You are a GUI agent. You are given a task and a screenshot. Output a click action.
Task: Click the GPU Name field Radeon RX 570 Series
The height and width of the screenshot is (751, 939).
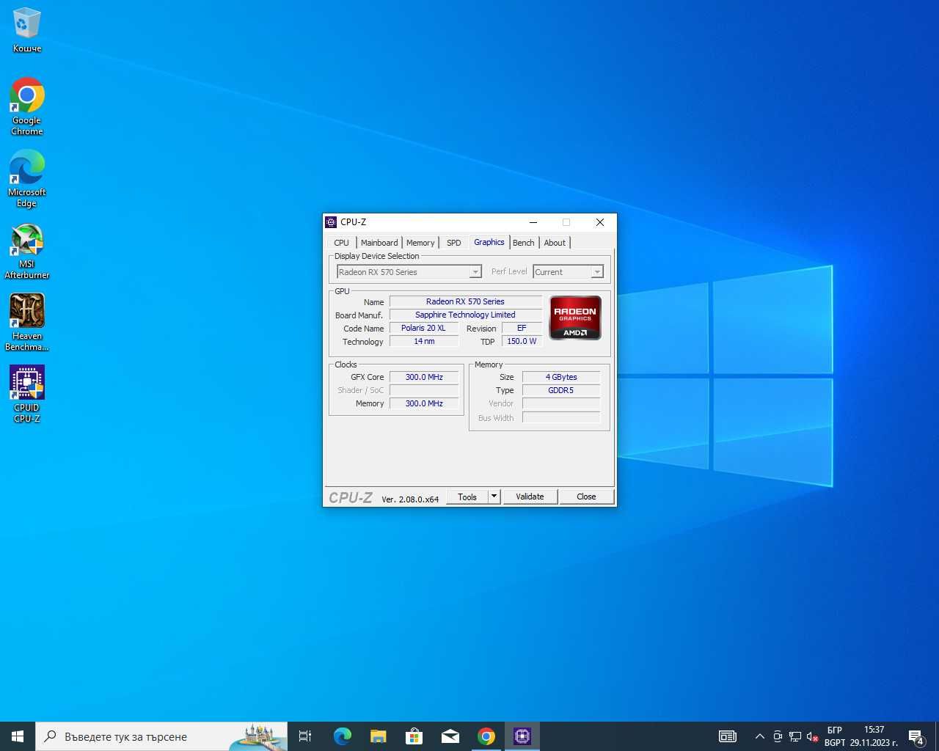click(465, 301)
